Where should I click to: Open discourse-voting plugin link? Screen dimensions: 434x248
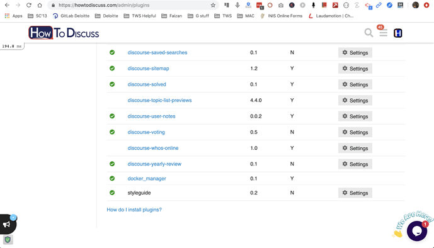coord(146,132)
